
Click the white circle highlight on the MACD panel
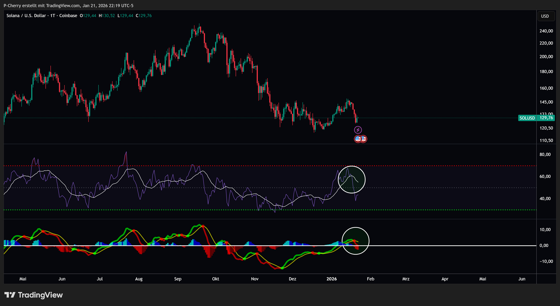point(356,241)
